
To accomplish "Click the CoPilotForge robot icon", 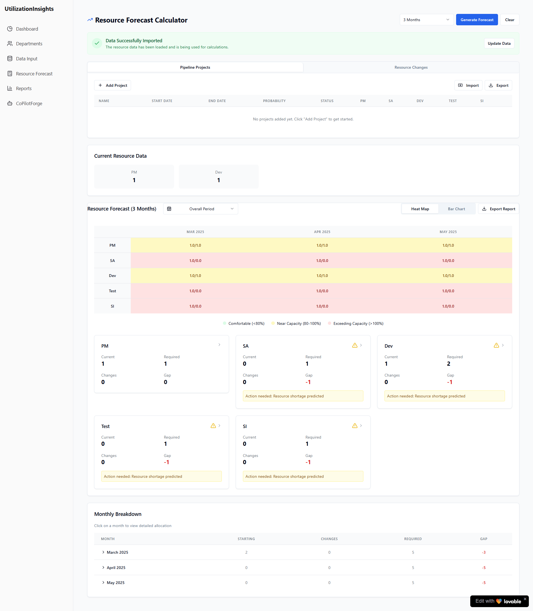I will click(10, 103).
